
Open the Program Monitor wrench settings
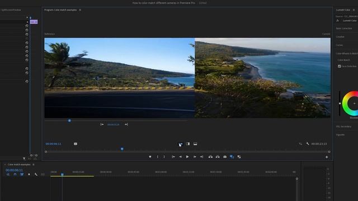click(x=308, y=144)
